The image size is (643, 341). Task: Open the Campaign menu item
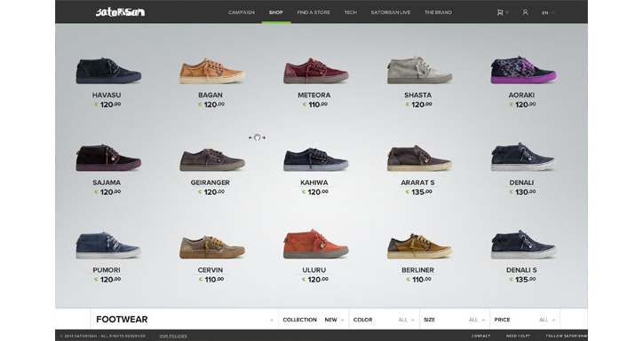pyautogui.click(x=242, y=12)
